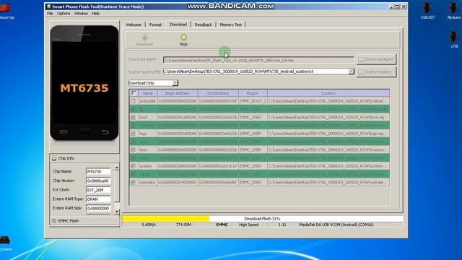Switch to the Welcome tab
The image size is (462, 260).
pyautogui.click(x=134, y=25)
